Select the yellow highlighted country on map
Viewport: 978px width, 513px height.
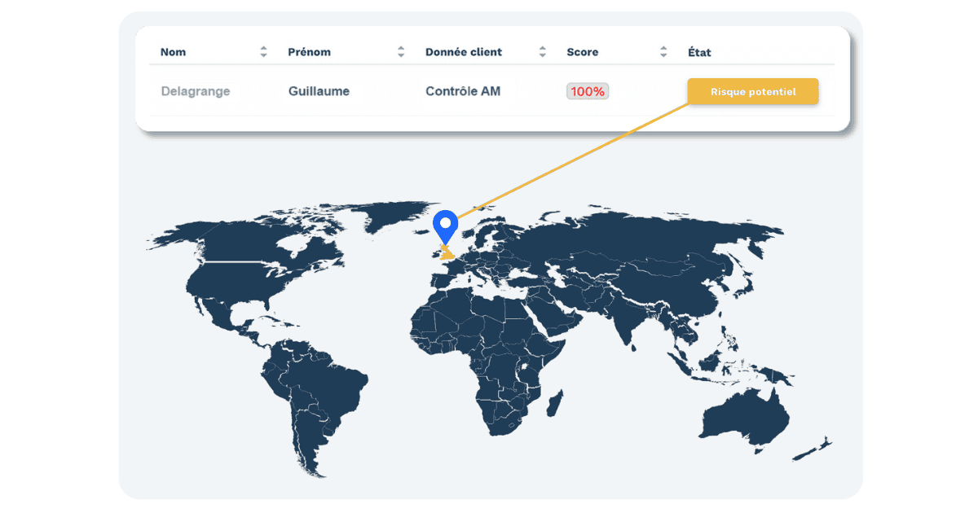[x=447, y=256]
